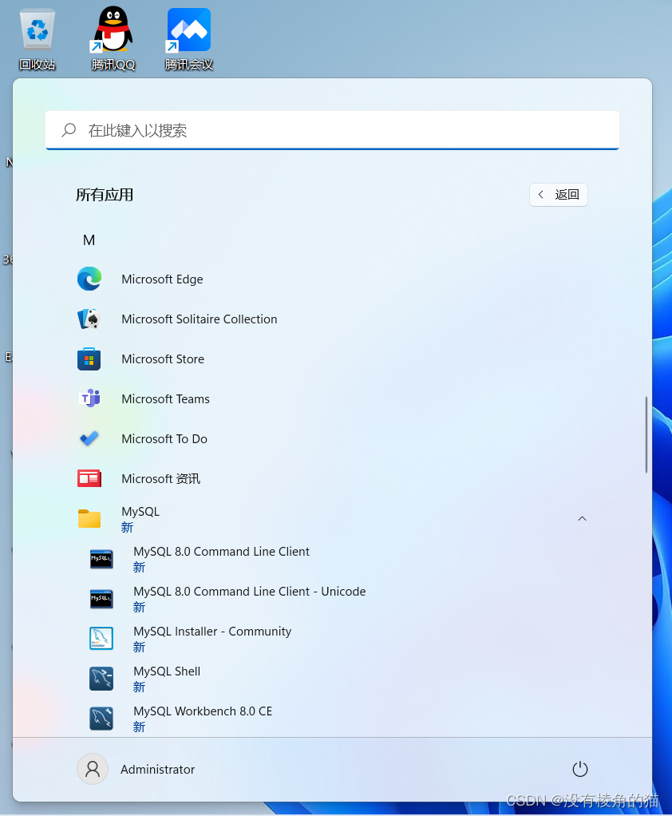Open MySQL Workbench 8.0 CE
The image size is (672, 816).
[x=202, y=718]
